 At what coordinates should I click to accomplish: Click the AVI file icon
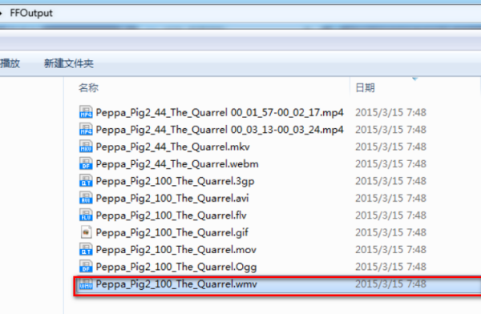[86, 198]
